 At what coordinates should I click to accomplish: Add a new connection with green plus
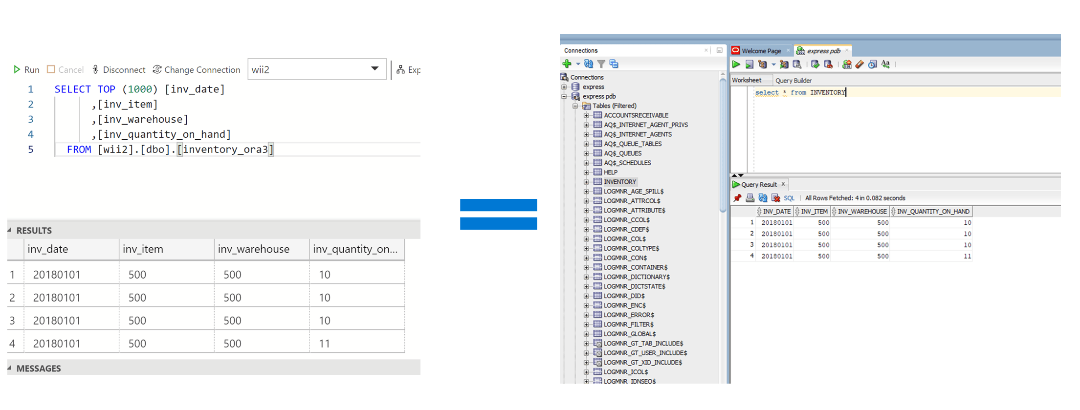pos(567,64)
